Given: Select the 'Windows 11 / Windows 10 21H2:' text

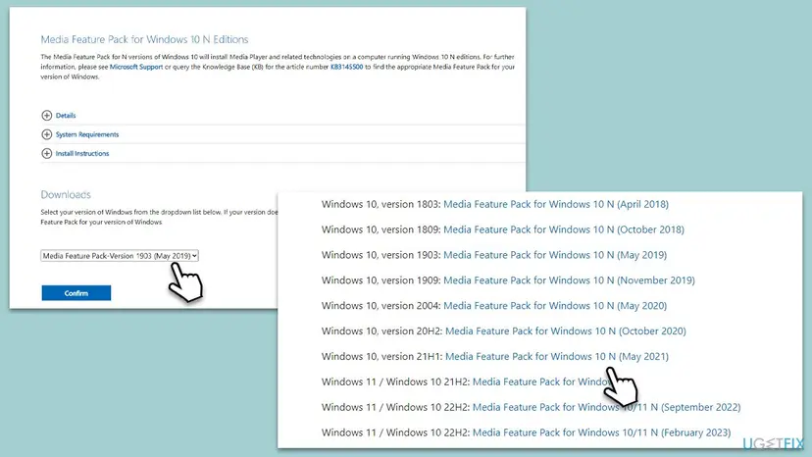Looking at the screenshot, I should [395, 381].
